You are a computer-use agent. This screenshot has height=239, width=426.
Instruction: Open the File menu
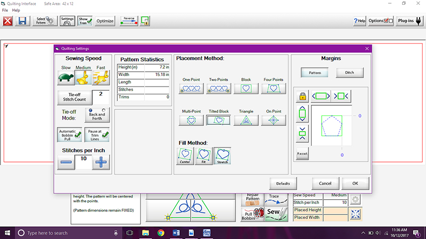5,10
